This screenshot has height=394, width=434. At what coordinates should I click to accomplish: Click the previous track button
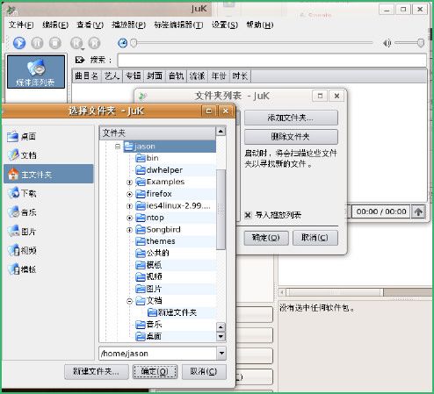pos(76,43)
